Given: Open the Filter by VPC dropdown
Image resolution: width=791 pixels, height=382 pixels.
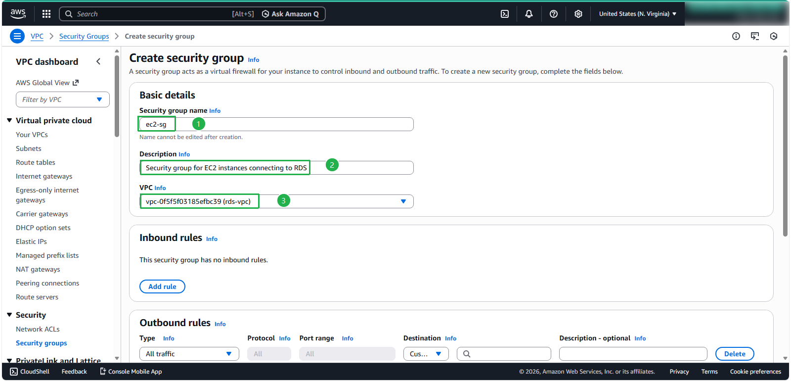Looking at the screenshot, I should 63,99.
